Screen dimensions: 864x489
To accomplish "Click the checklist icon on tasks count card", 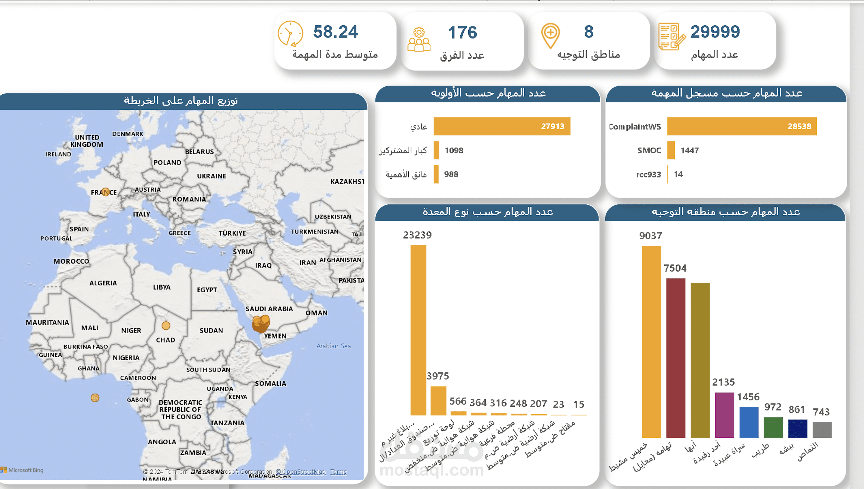I will pyautogui.click(x=671, y=36).
